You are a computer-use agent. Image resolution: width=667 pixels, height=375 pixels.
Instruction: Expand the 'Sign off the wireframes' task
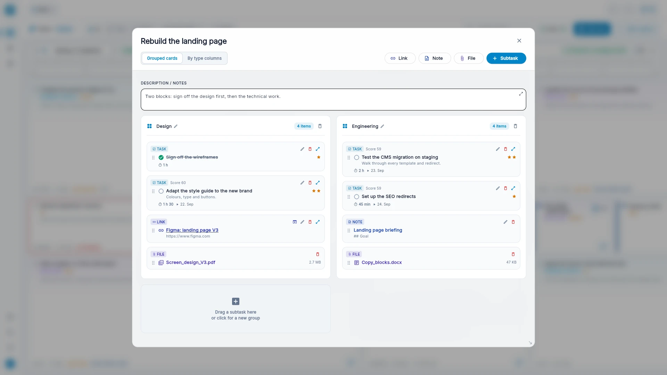click(318, 149)
